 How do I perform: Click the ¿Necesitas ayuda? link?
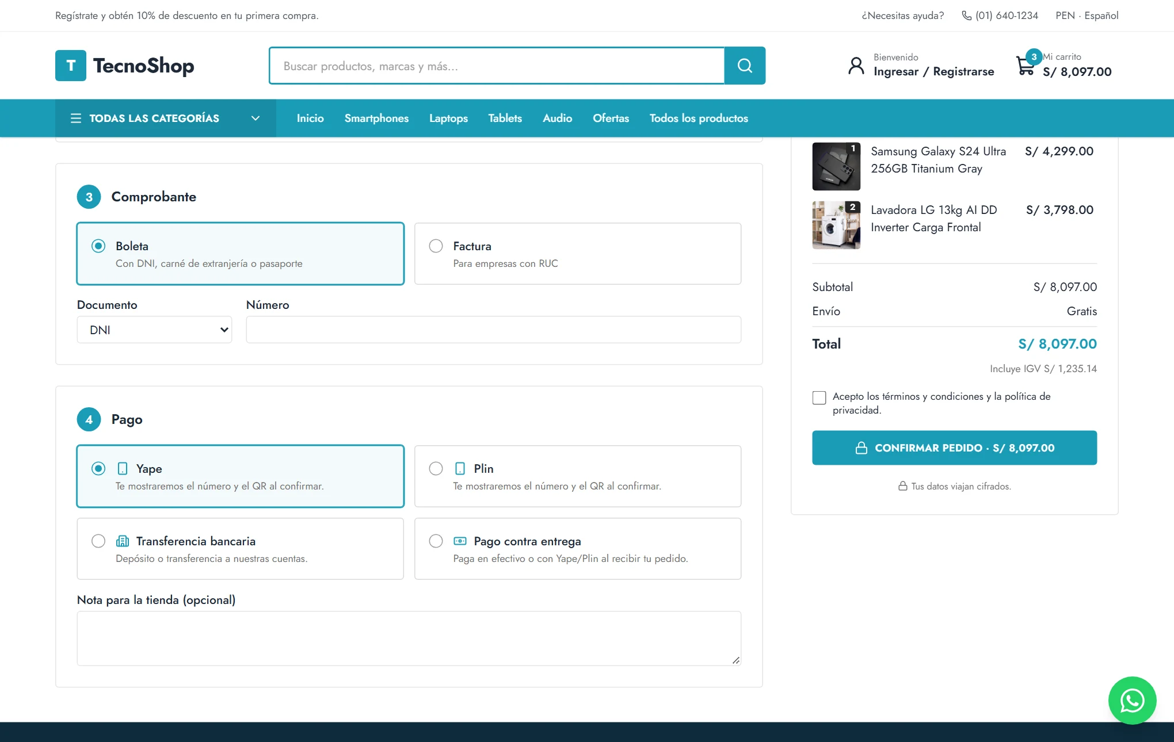coord(902,16)
